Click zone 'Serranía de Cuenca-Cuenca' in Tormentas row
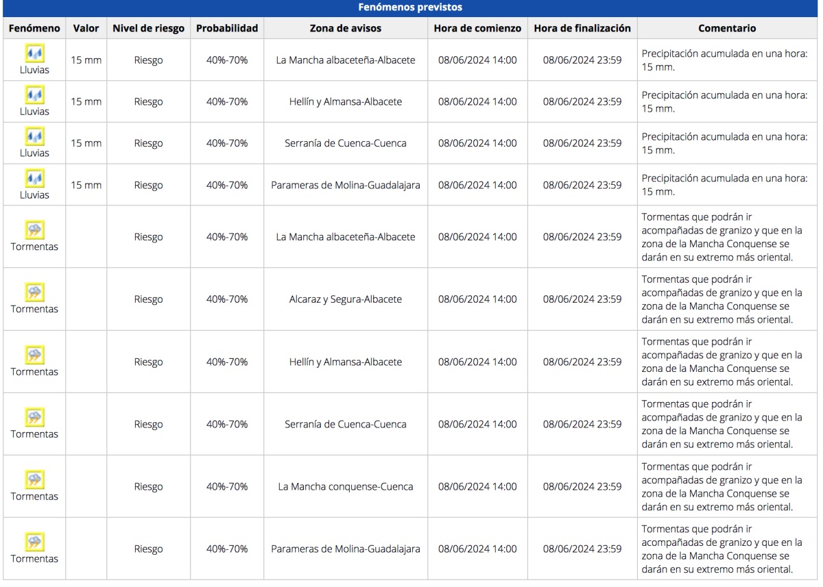Viewport: 823px width, 587px height. 346,424
